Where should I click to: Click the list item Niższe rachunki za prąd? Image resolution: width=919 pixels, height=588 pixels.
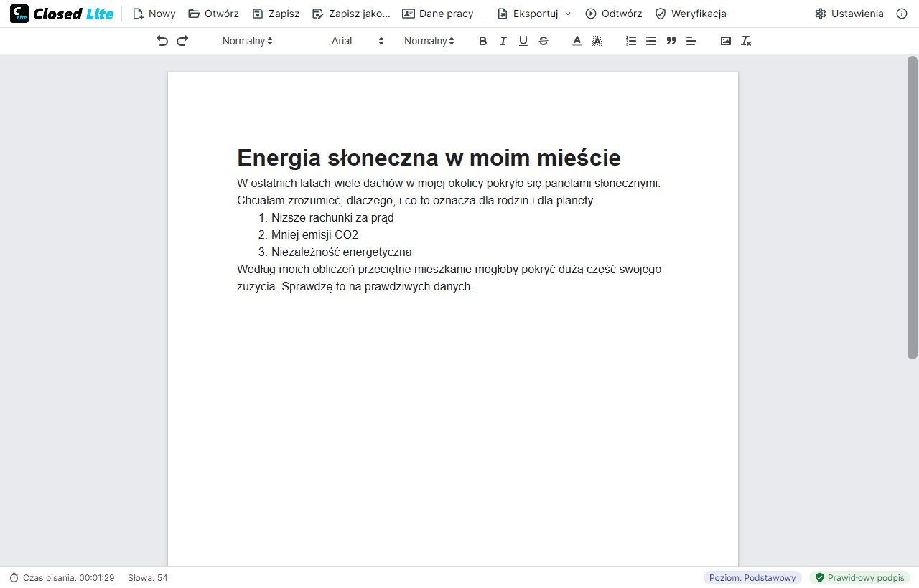tap(332, 218)
